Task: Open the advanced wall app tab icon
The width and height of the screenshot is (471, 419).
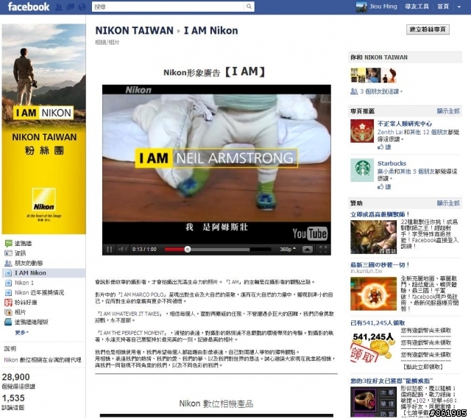Action: coord(8,323)
